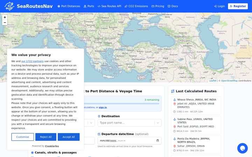
Task: Select the Ponta Da Madeira to Sohar route
Action: pos(196,145)
